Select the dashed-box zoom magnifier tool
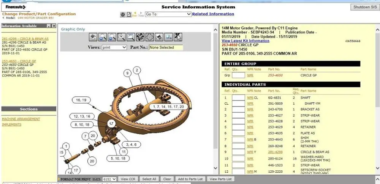380x184 pixels. coord(122,37)
